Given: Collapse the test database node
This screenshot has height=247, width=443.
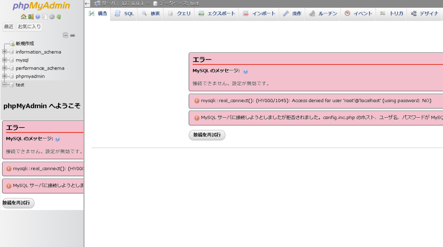Looking at the screenshot, I should pos(4,84).
